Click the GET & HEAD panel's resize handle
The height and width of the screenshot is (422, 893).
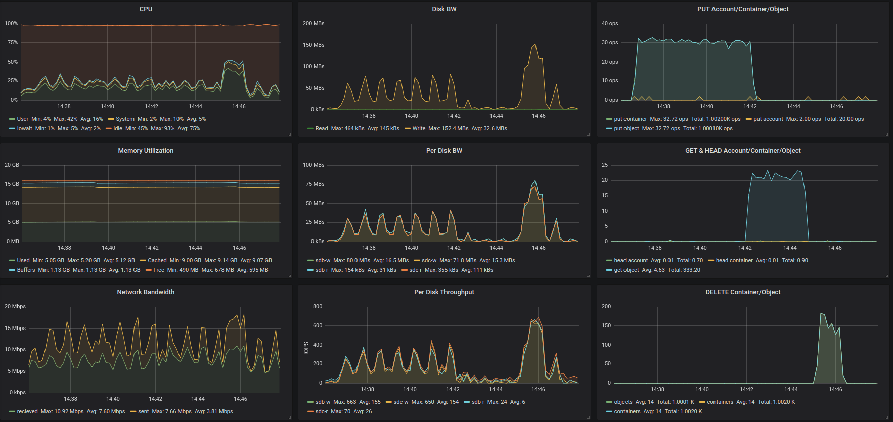[887, 276]
